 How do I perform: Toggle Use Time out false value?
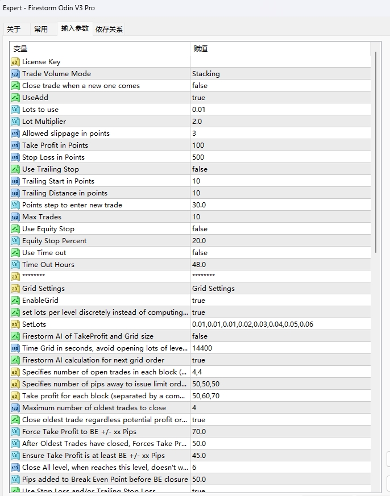tap(280, 253)
